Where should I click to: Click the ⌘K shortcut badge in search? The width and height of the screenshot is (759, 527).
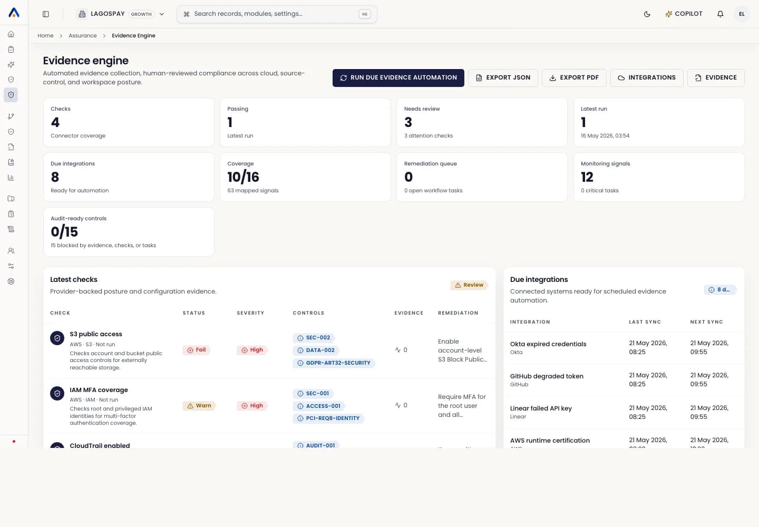(365, 14)
